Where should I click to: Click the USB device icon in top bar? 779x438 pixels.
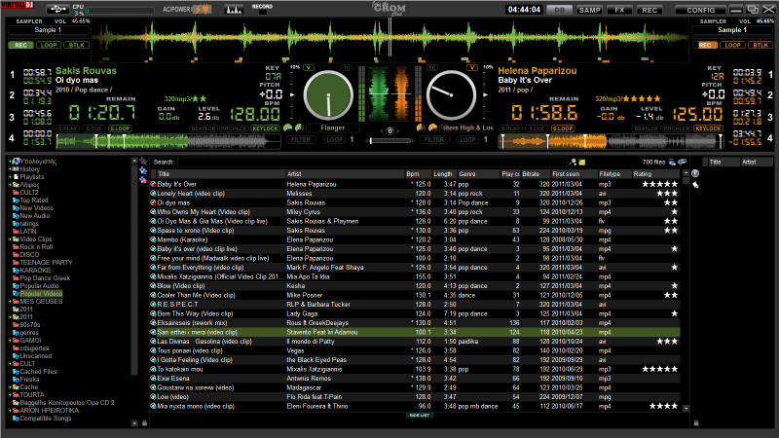(x=57, y=9)
